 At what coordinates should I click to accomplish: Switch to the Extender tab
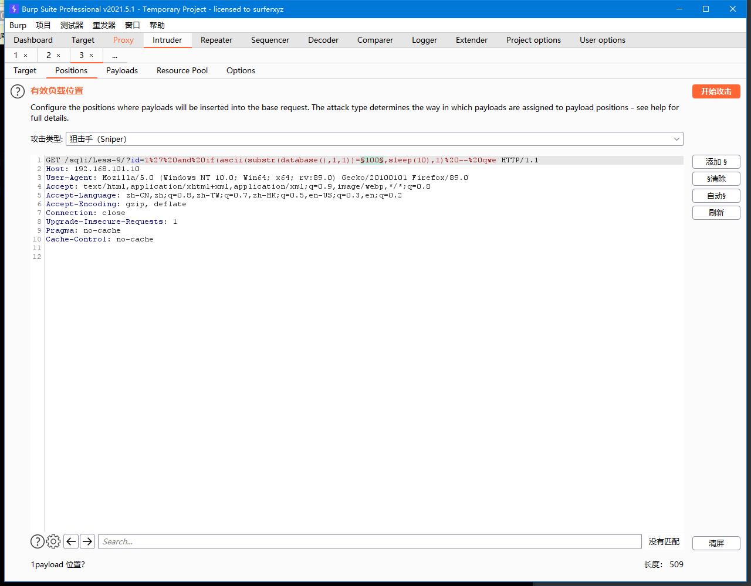[472, 40]
